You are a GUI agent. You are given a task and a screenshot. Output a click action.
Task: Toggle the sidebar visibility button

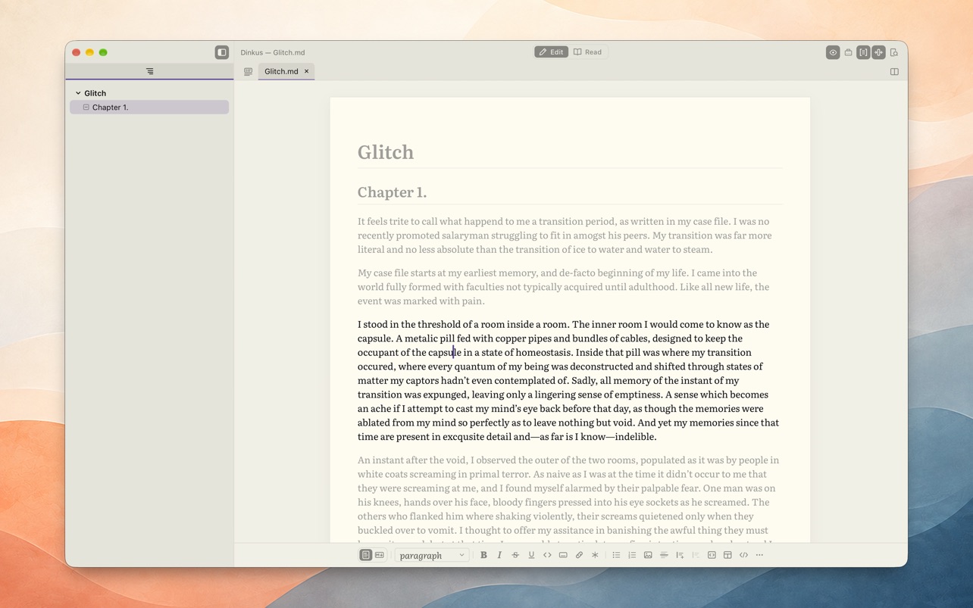click(x=222, y=52)
